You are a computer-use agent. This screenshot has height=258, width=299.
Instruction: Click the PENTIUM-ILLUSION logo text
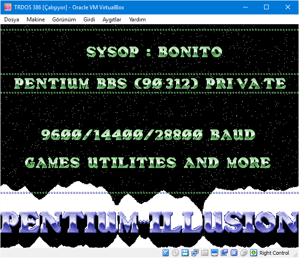[x=149, y=222]
